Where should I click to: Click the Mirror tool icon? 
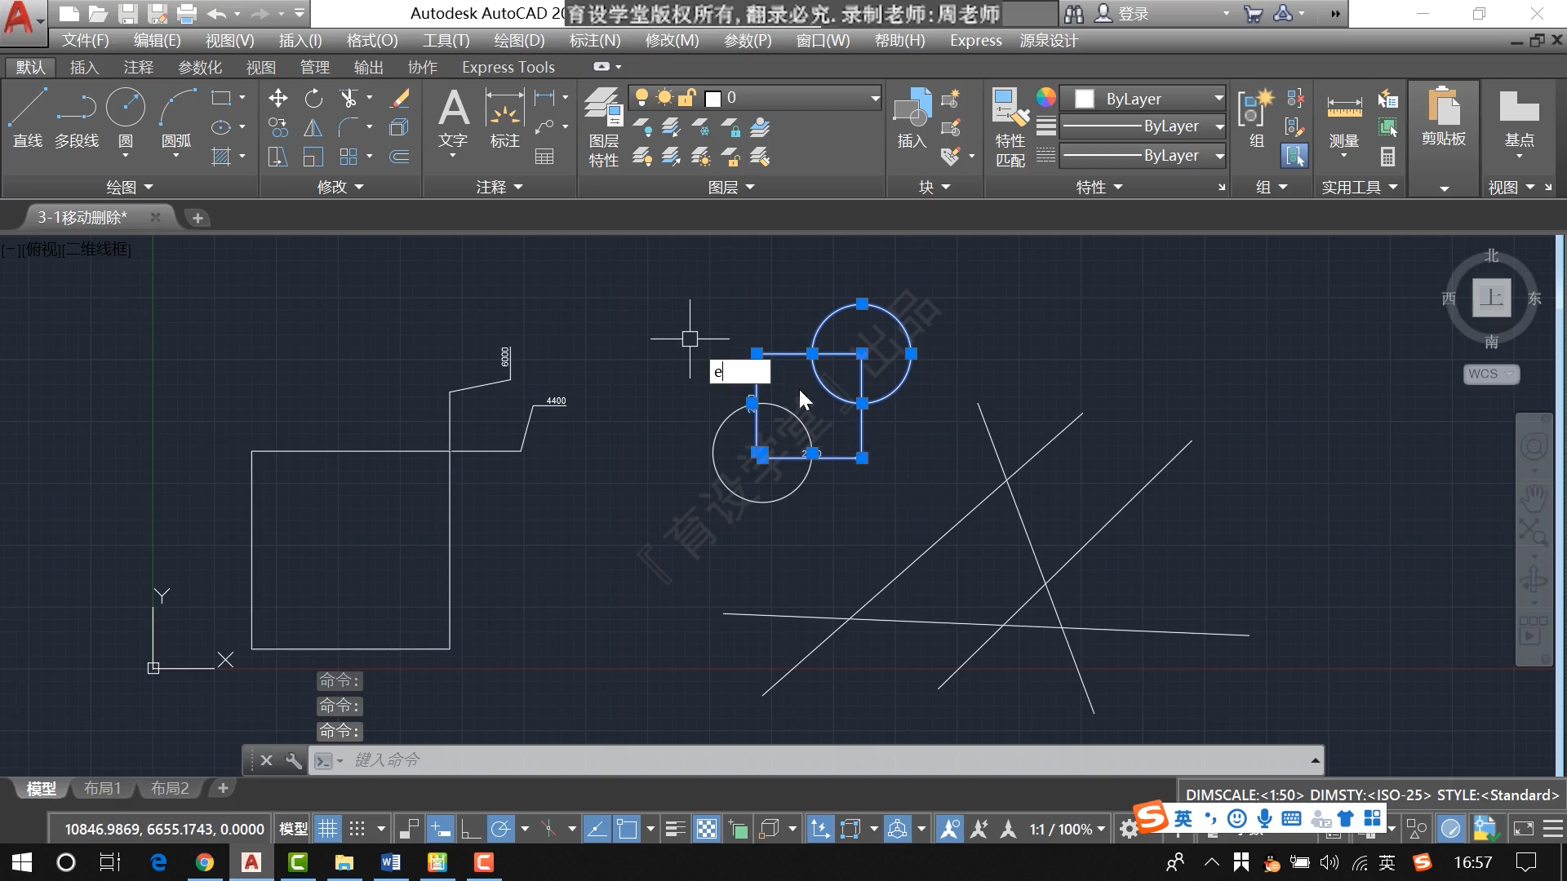pyautogui.click(x=313, y=128)
